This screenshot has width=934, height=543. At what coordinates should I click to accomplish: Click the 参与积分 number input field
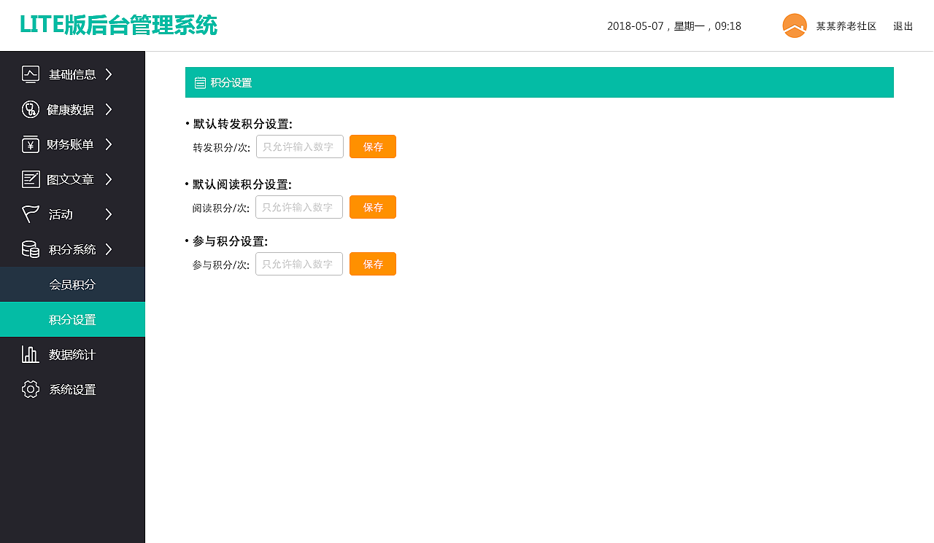(298, 263)
